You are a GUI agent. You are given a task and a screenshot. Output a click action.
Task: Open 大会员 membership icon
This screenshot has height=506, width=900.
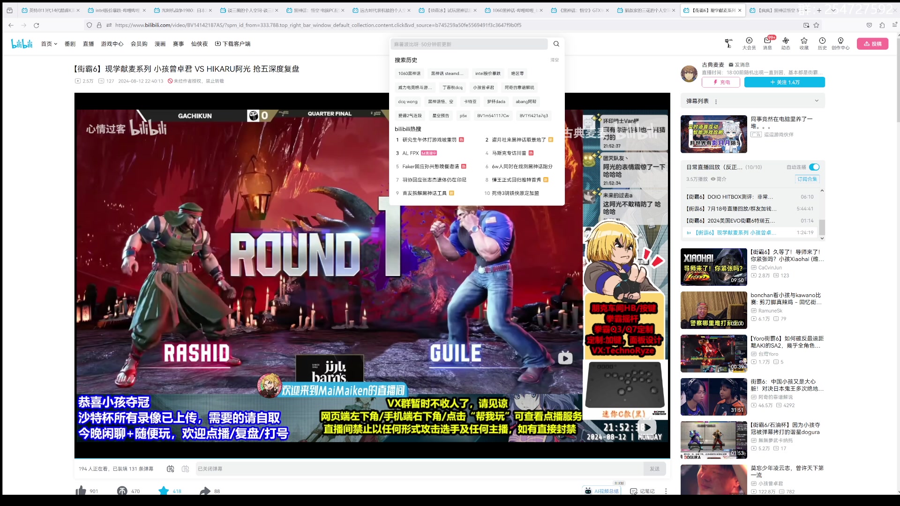click(x=749, y=43)
